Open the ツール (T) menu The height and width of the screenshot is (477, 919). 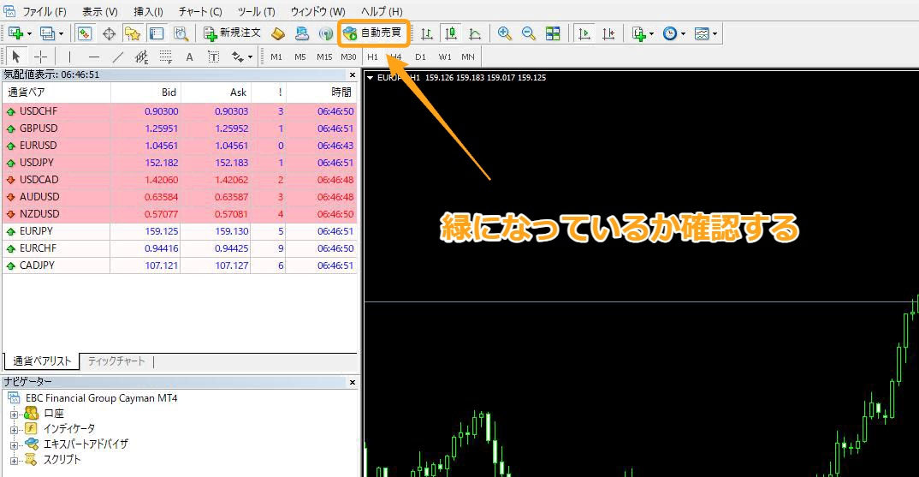tap(256, 11)
